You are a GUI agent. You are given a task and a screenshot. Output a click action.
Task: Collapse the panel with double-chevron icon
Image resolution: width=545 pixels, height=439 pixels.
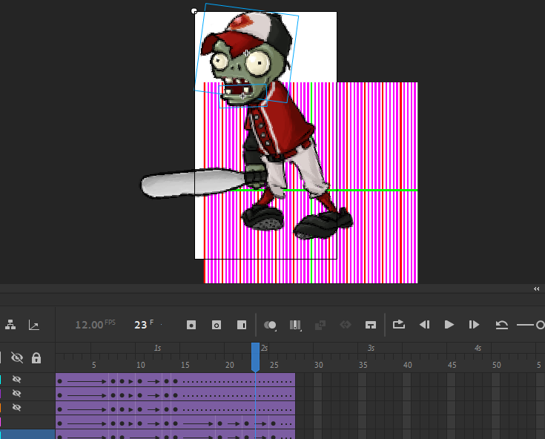[537, 289]
